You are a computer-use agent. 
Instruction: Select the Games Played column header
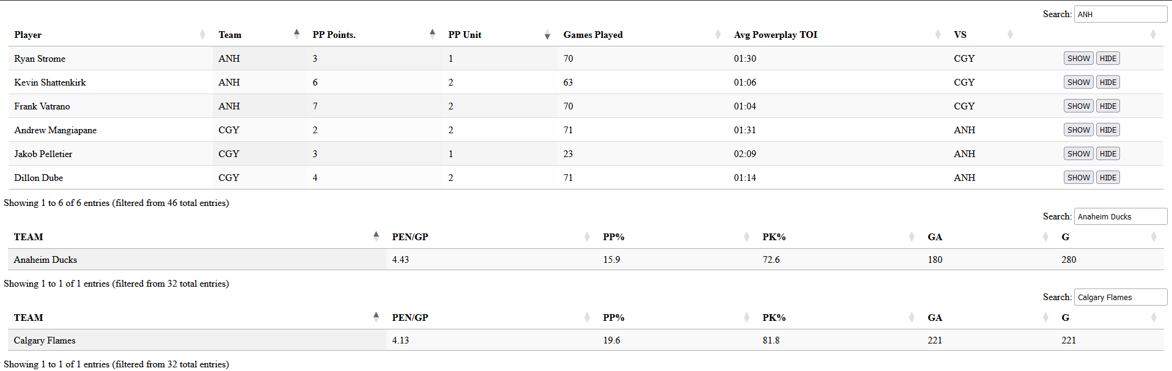click(x=592, y=34)
